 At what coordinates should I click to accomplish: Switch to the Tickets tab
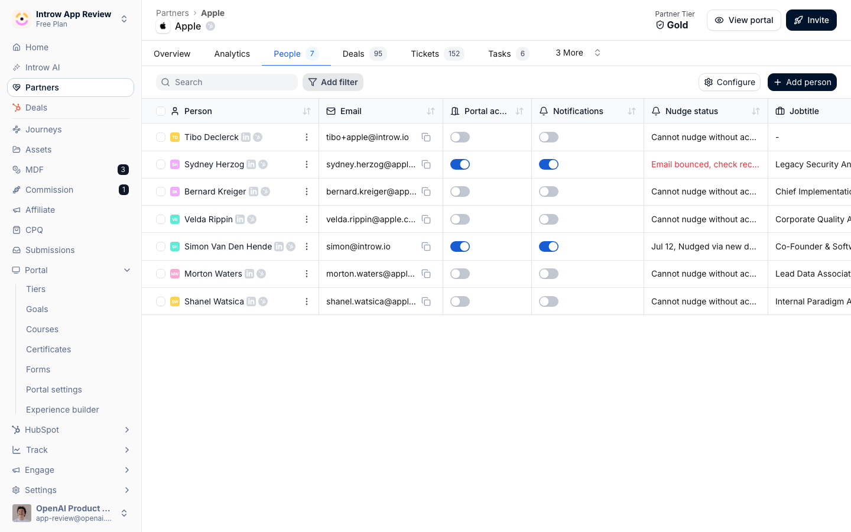(x=437, y=54)
